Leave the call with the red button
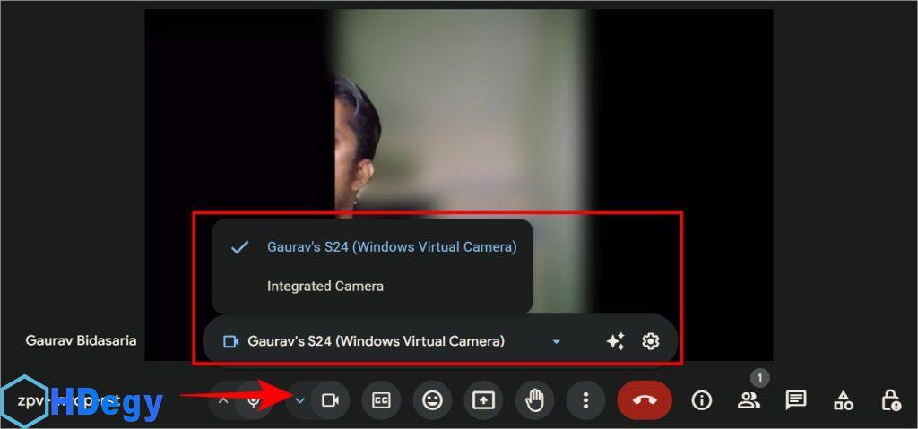The image size is (918, 429). 644,400
